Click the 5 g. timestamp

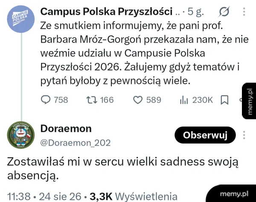[x=196, y=12]
